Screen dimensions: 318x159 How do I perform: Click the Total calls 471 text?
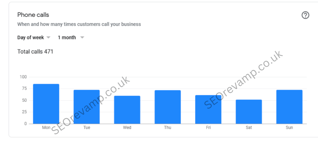click(35, 52)
